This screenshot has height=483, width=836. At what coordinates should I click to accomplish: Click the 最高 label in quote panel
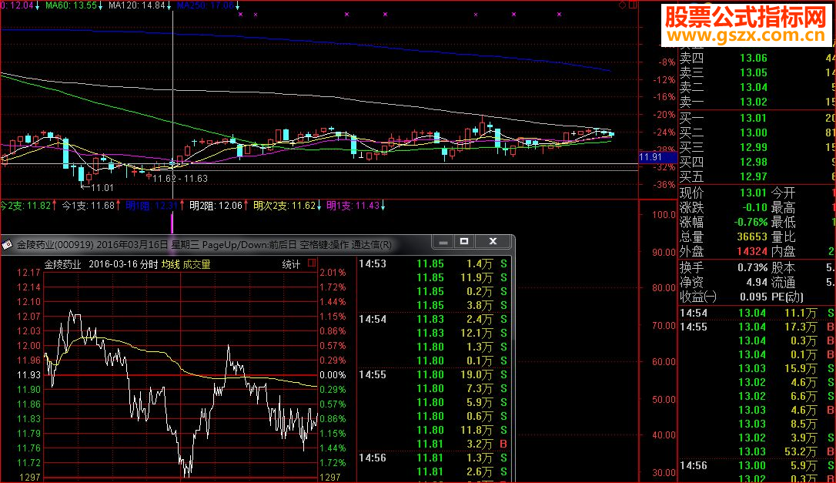pyautogui.click(x=783, y=208)
